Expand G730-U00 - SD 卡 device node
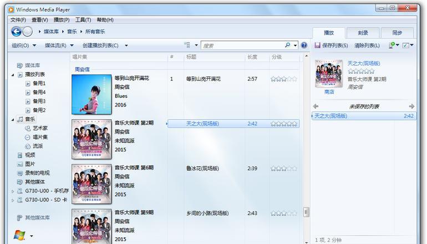Viewport: 427px width, 244px height. 13,200
